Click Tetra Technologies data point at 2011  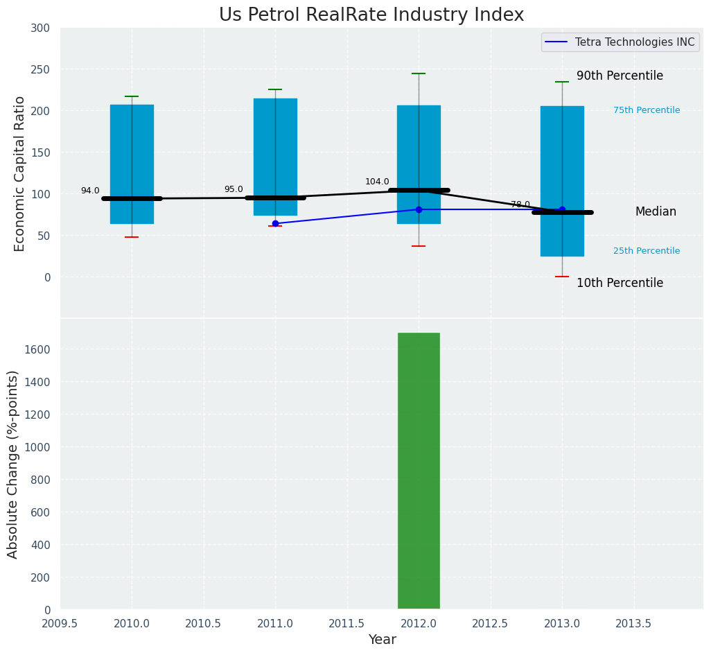[275, 223]
